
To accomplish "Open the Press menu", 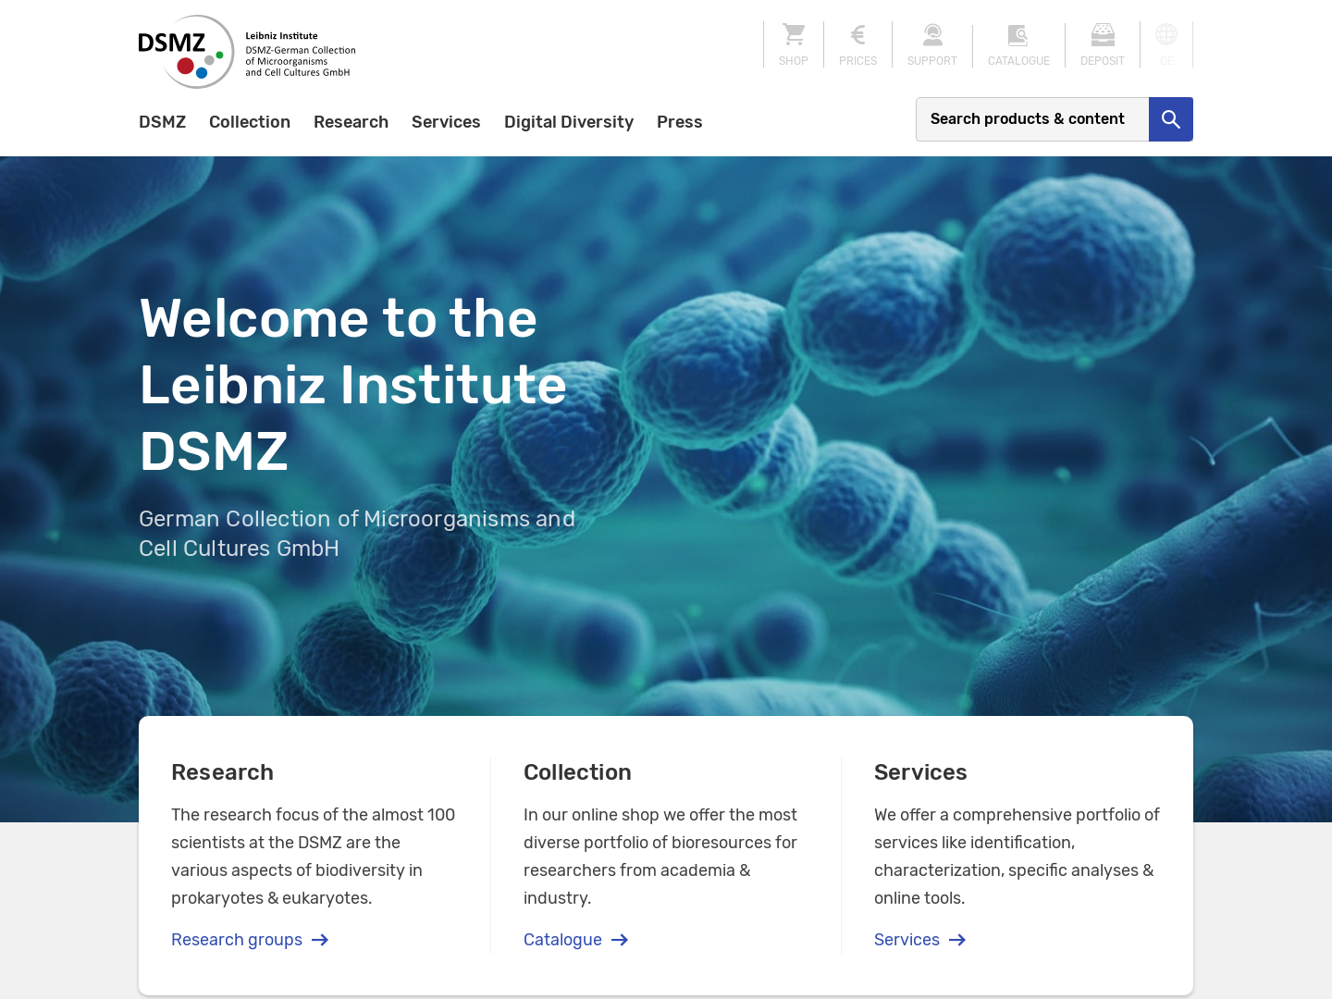I will pyautogui.click(x=680, y=122).
